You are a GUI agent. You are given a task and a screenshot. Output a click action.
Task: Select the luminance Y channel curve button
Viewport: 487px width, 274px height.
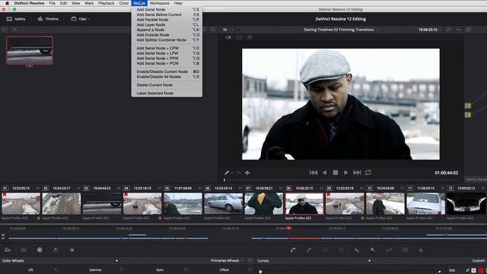[473, 271]
